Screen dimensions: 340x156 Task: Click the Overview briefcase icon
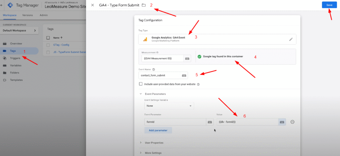[x=5, y=43]
